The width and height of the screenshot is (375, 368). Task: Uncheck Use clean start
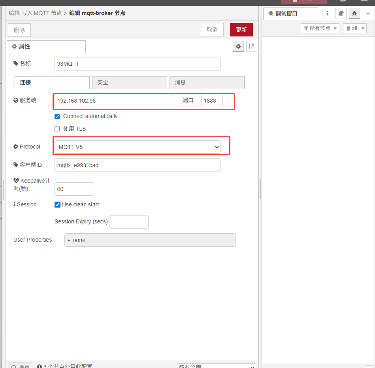pos(57,204)
